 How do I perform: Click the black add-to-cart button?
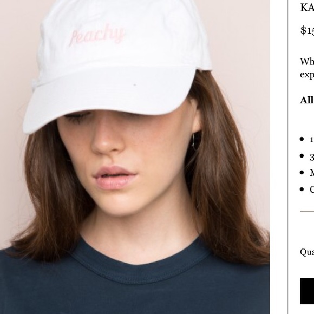click(307, 291)
